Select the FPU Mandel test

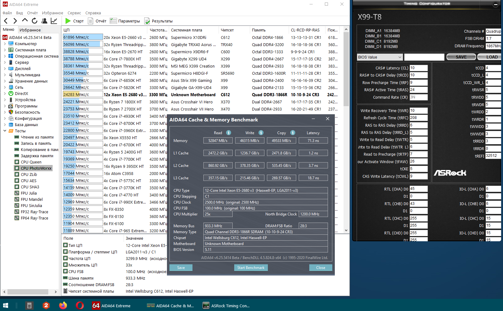(32, 199)
